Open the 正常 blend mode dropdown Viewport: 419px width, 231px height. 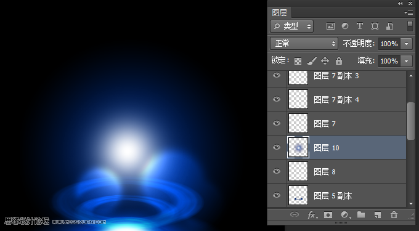(x=304, y=44)
